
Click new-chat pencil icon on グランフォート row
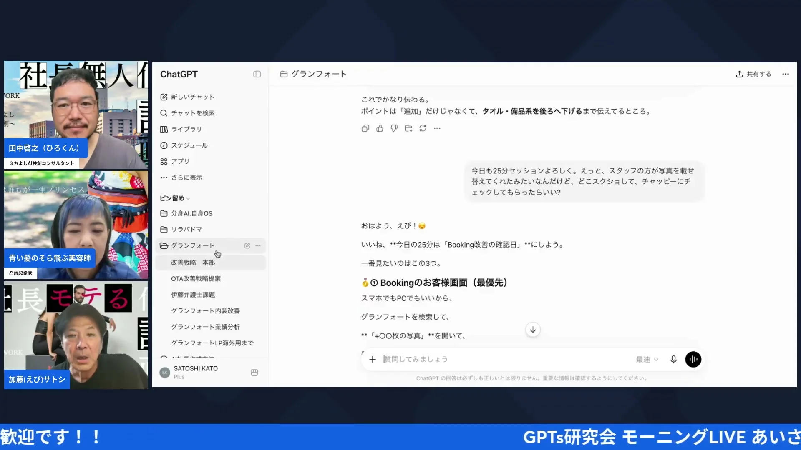pyautogui.click(x=247, y=246)
